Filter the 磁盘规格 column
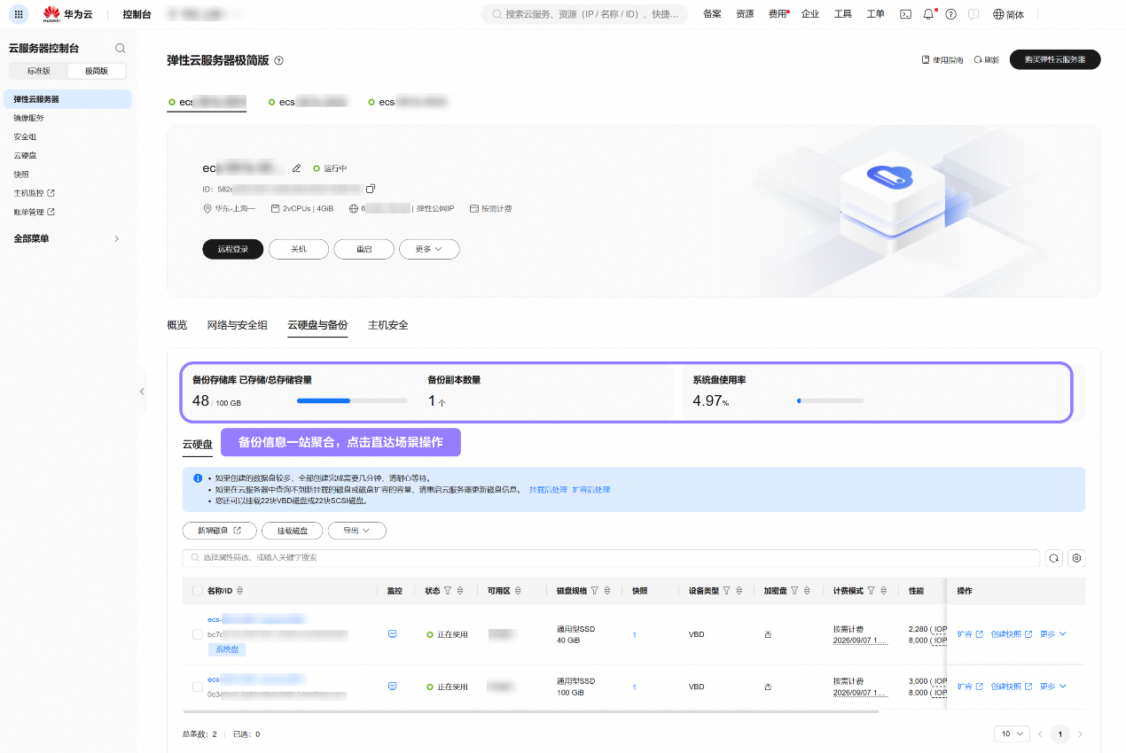Viewport: 1126px width, 753px height. pos(595,591)
